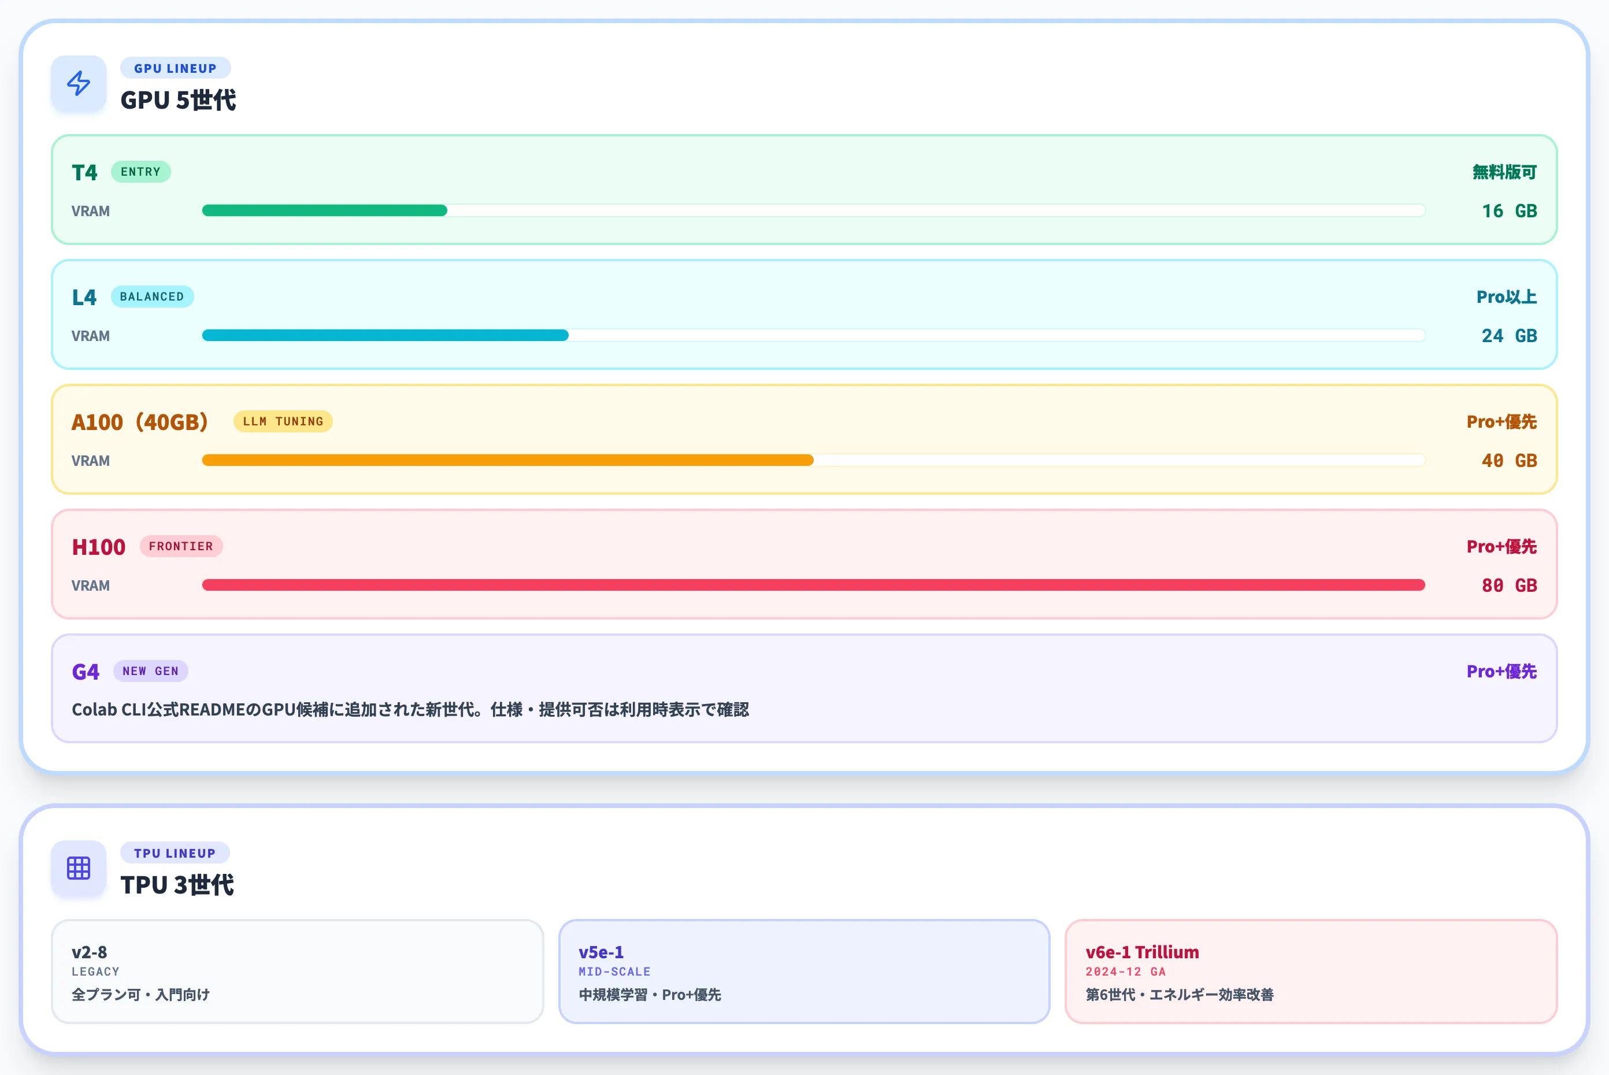Click the MID-SCALE label under v5e-1
Viewport: 1609px width, 1075px height.
click(615, 972)
